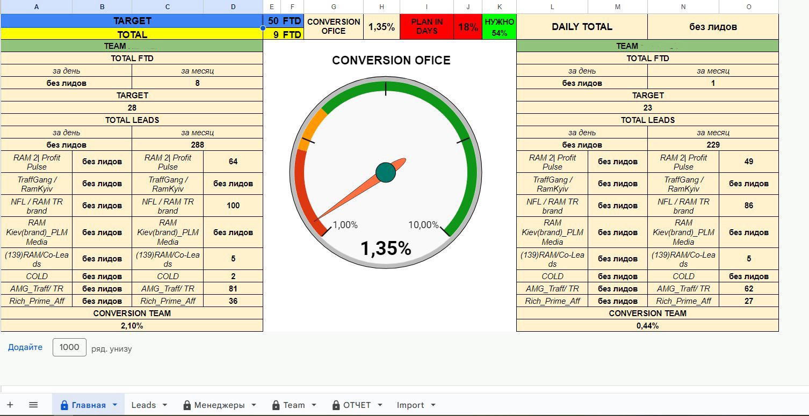Open the Менеджеры tab dropdown arrow
The width and height of the screenshot is (809, 416).
[x=254, y=405]
